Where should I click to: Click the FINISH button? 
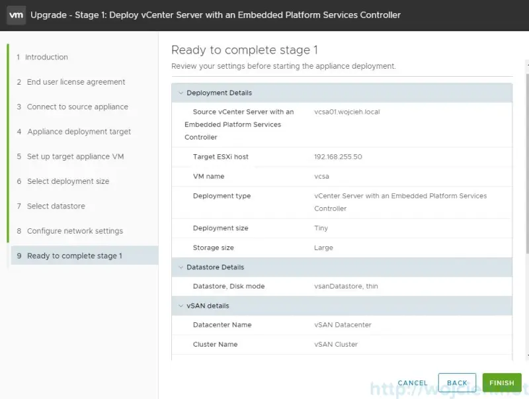pos(502,382)
